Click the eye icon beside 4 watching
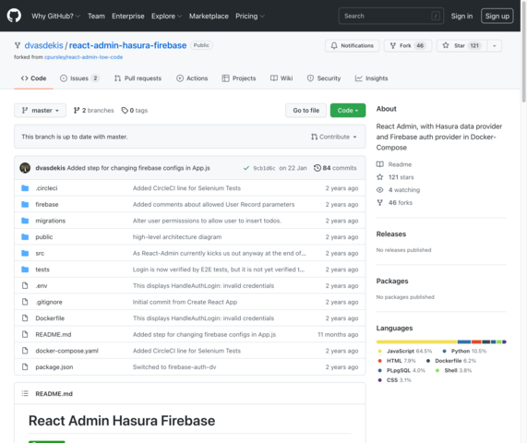This screenshot has width=527, height=443. click(x=379, y=190)
